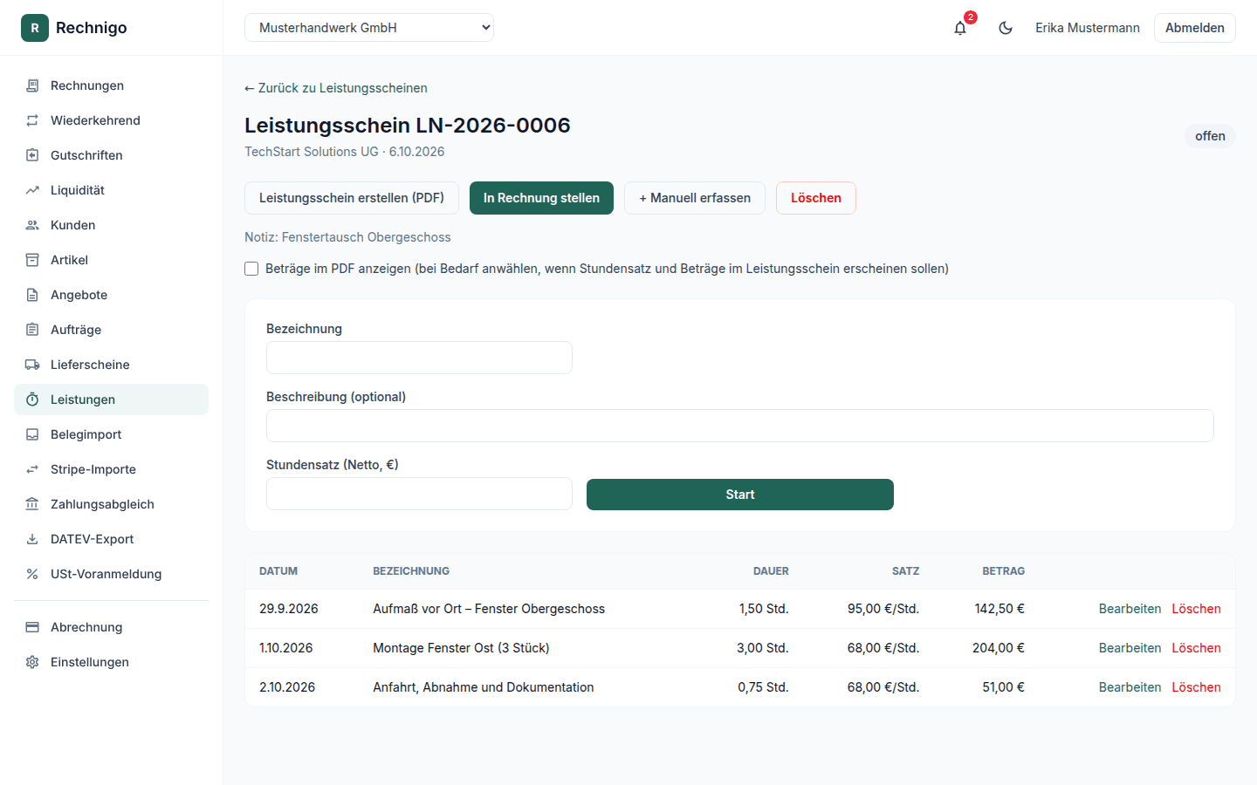Click 'Zurück zu Leistungsscheinen' link
Screen dimensions: 1257x785
click(336, 88)
